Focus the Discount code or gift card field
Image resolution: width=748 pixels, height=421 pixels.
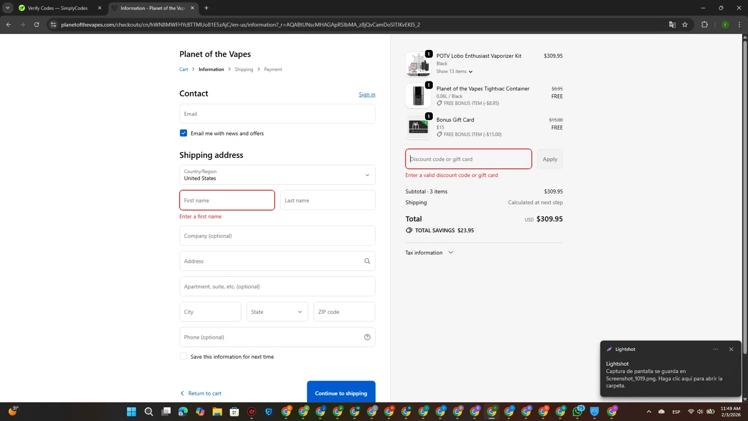pyautogui.click(x=468, y=159)
